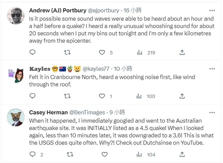Retweet Casey Herman's earthquake tweet
Screen dimensions: 223x163
click(x=70, y=154)
